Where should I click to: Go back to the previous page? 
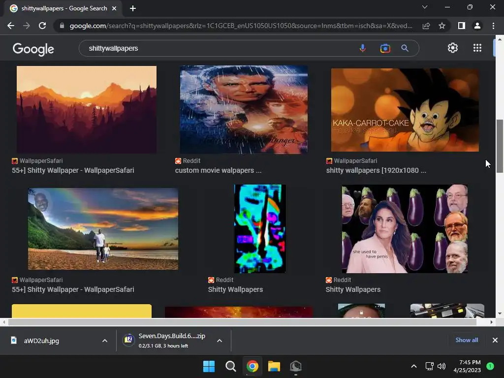(x=11, y=26)
